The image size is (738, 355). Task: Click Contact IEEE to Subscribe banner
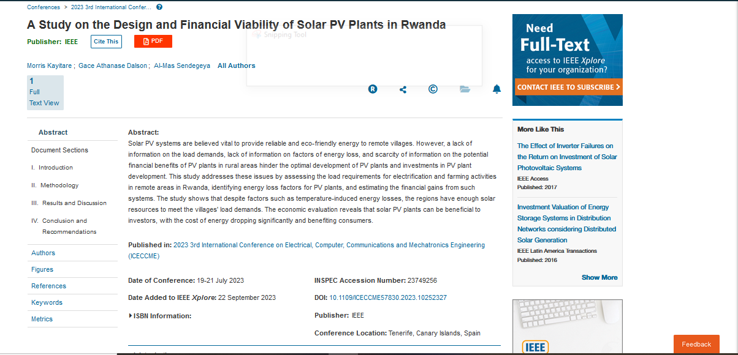(x=568, y=87)
